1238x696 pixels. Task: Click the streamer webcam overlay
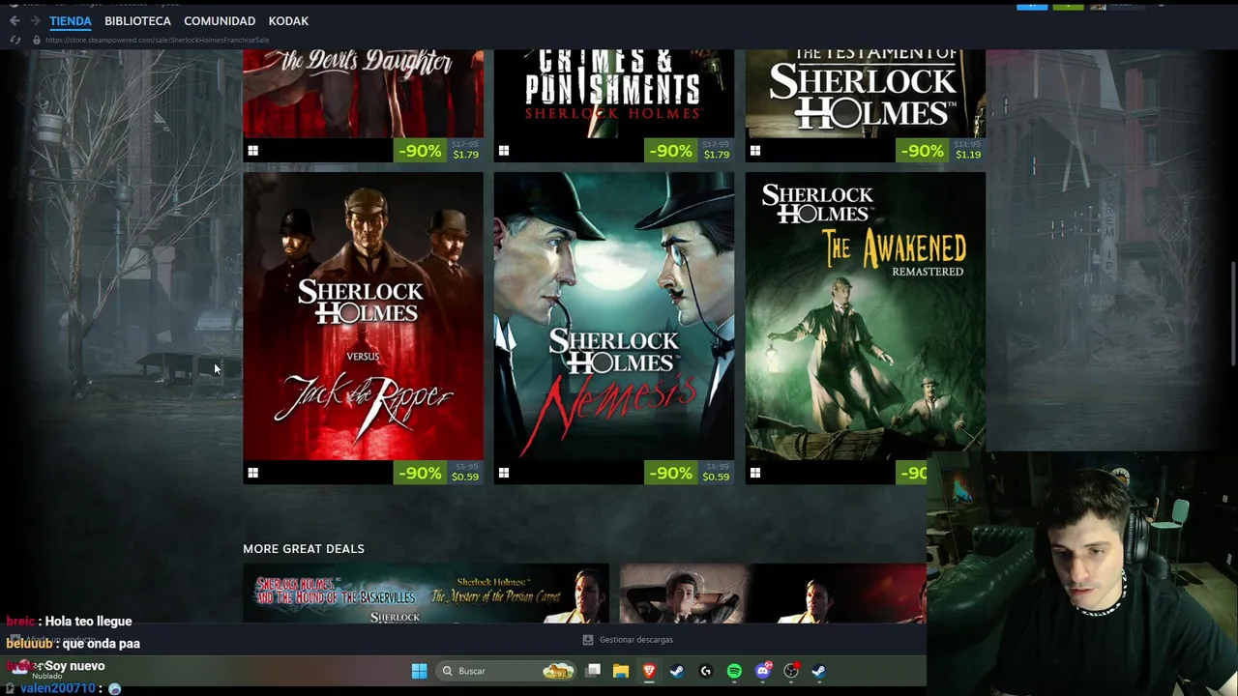[x=1082, y=573]
